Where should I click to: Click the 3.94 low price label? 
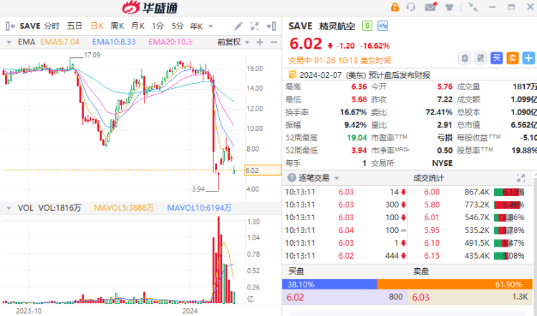(x=198, y=189)
